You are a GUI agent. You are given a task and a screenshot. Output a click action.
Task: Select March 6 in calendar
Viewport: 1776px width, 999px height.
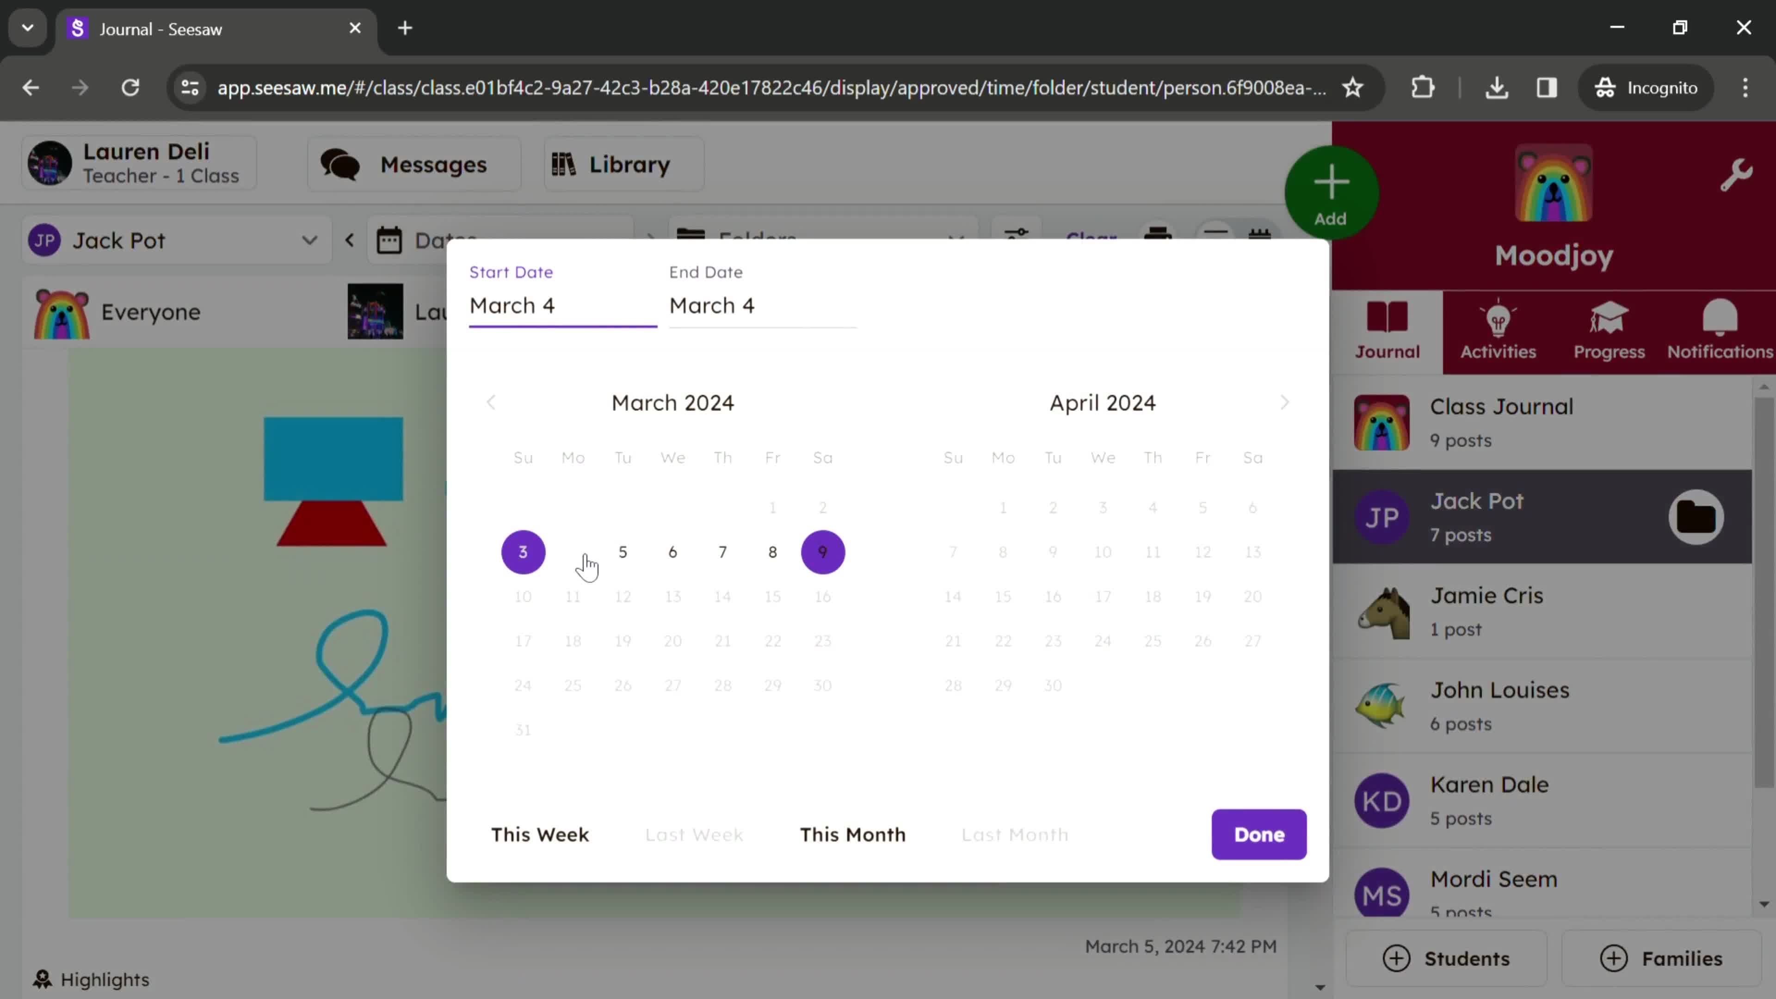click(672, 552)
